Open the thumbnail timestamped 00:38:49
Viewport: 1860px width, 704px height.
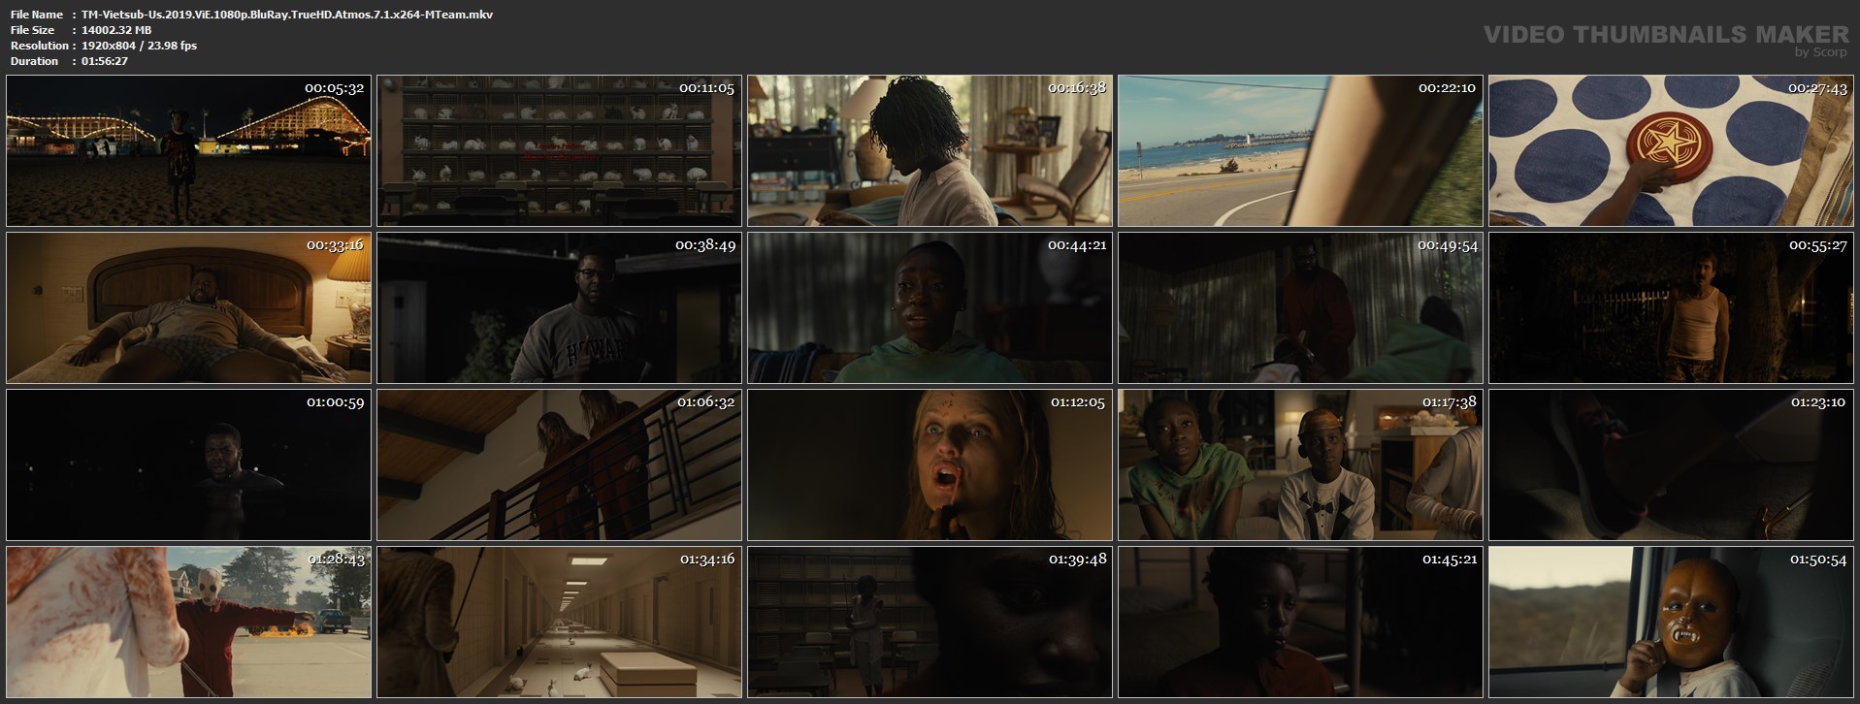[x=559, y=308]
